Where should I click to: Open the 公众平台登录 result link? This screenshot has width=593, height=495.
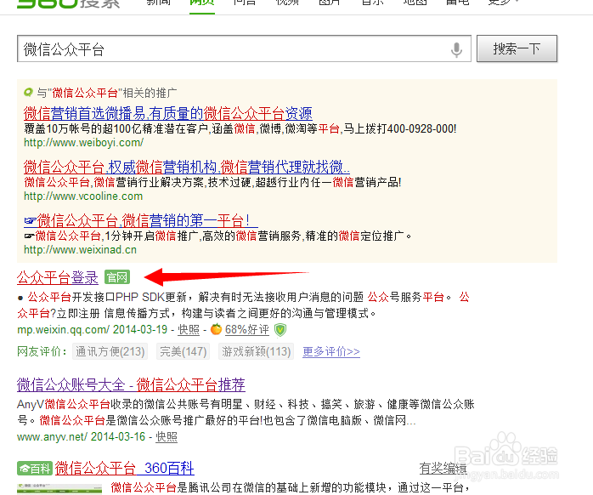tap(58, 277)
